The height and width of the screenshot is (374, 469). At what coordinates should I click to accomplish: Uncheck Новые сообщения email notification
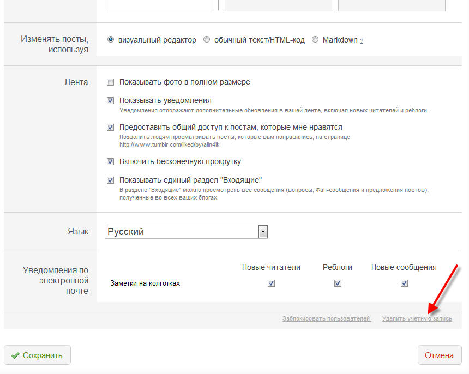(404, 283)
